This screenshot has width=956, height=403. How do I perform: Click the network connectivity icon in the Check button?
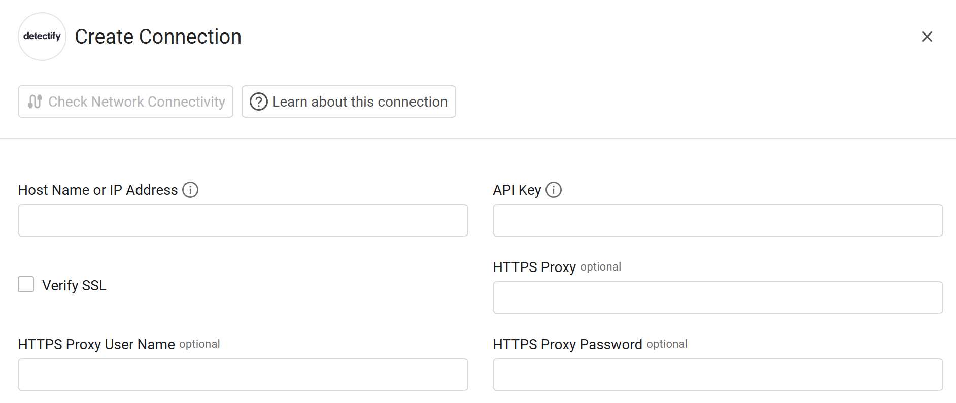click(x=34, y=102)
